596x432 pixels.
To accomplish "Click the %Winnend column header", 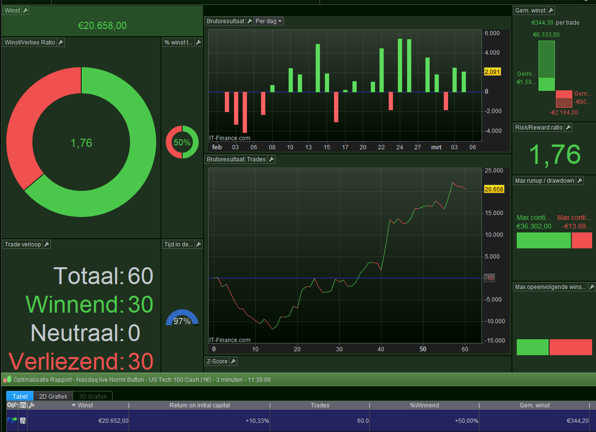I will 425,405.
